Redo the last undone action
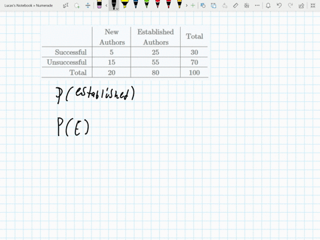 tap(290, 5)
